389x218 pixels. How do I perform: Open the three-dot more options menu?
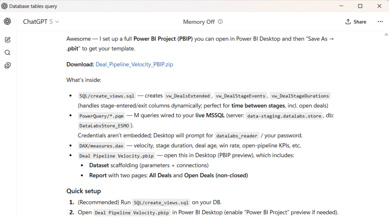pos(380,22)
